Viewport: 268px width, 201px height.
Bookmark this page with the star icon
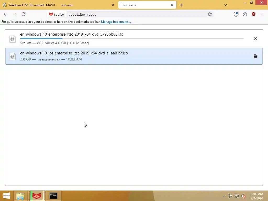coord(210,14)
